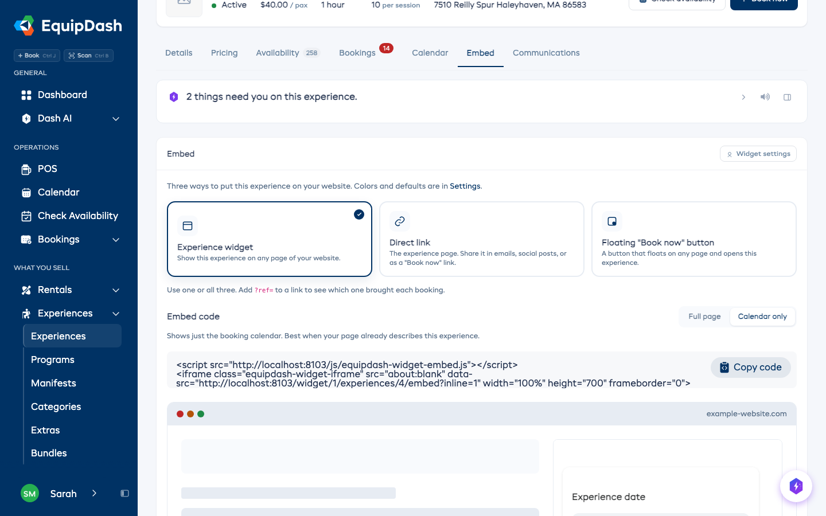Open the Communications tab
This screenshot has height=516, width=826.
pyautogui.click(x=546, y=53)
